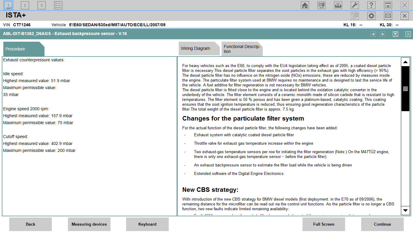Switch to session window 2
Screen dimensions: 413x232
pos(25,5)
